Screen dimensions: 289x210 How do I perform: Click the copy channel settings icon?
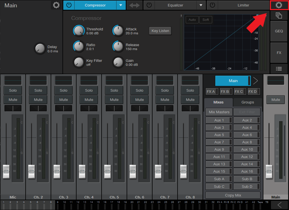tap(279, 15)
